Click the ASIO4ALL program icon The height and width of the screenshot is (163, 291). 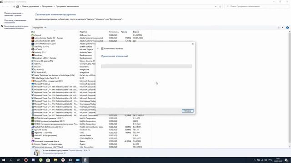33,49
